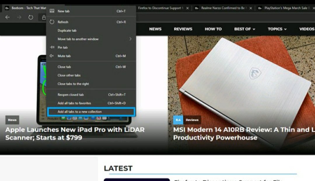The width and height of the screenshot is (315, 181).
Task: Open the TOPICS dropdown menu
Action: 277,29
